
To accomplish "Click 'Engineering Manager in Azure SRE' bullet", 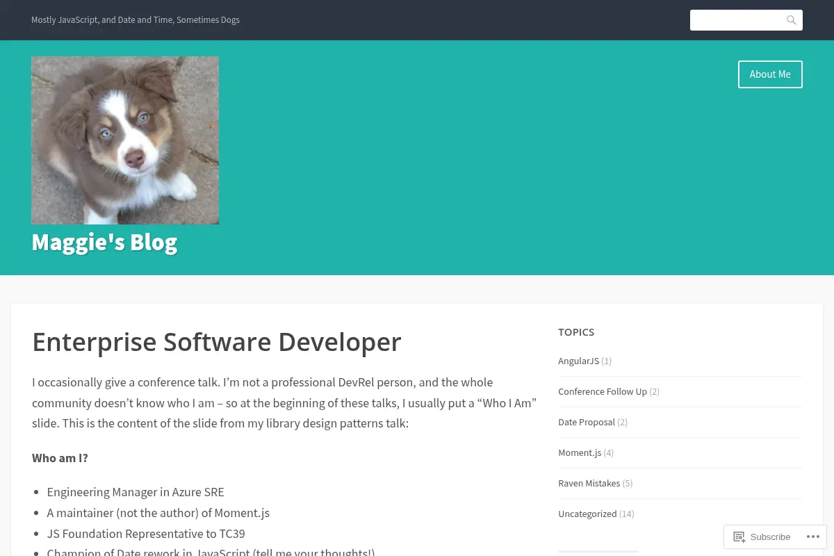I will click(136, 492).
